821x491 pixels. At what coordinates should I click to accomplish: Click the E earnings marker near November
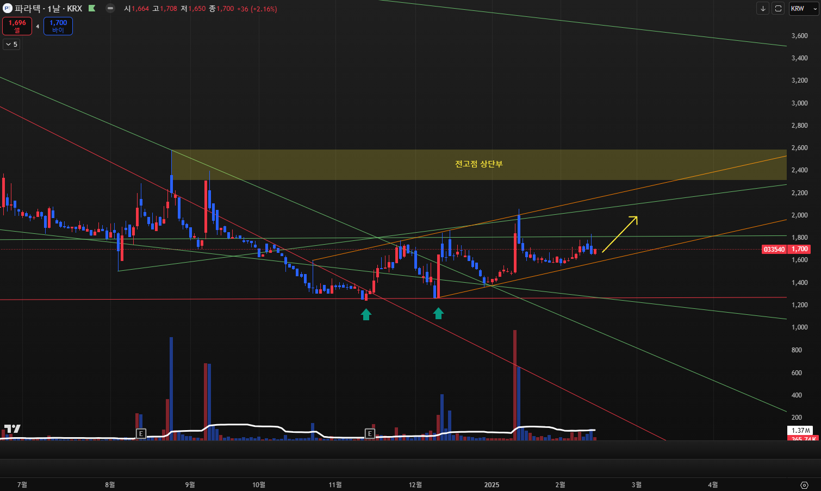370,433
